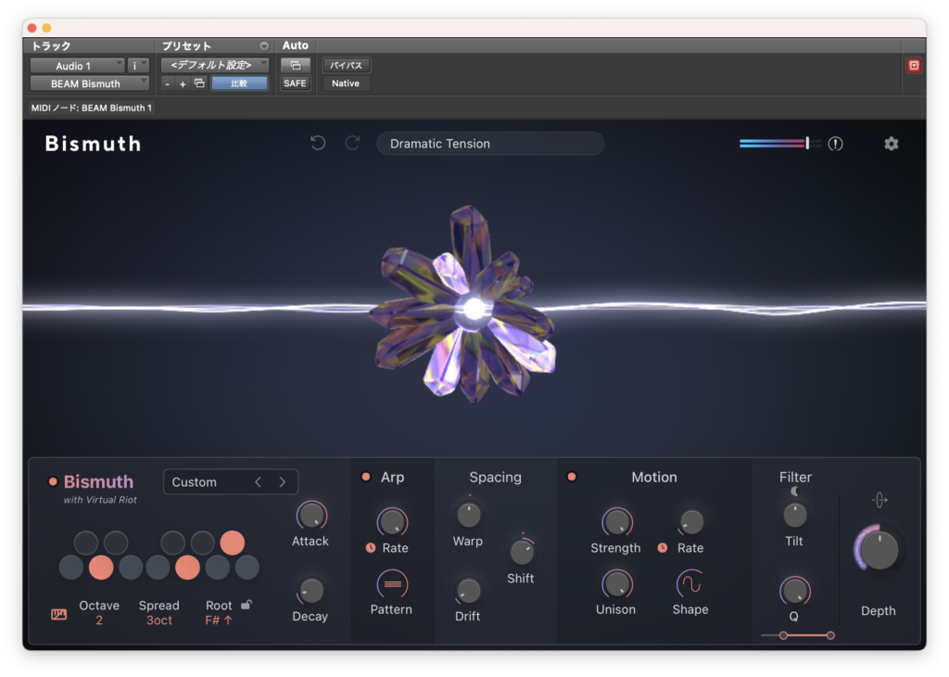949x677 pixels.
Task: Click the Native button
Action: [x=346, y=83]
